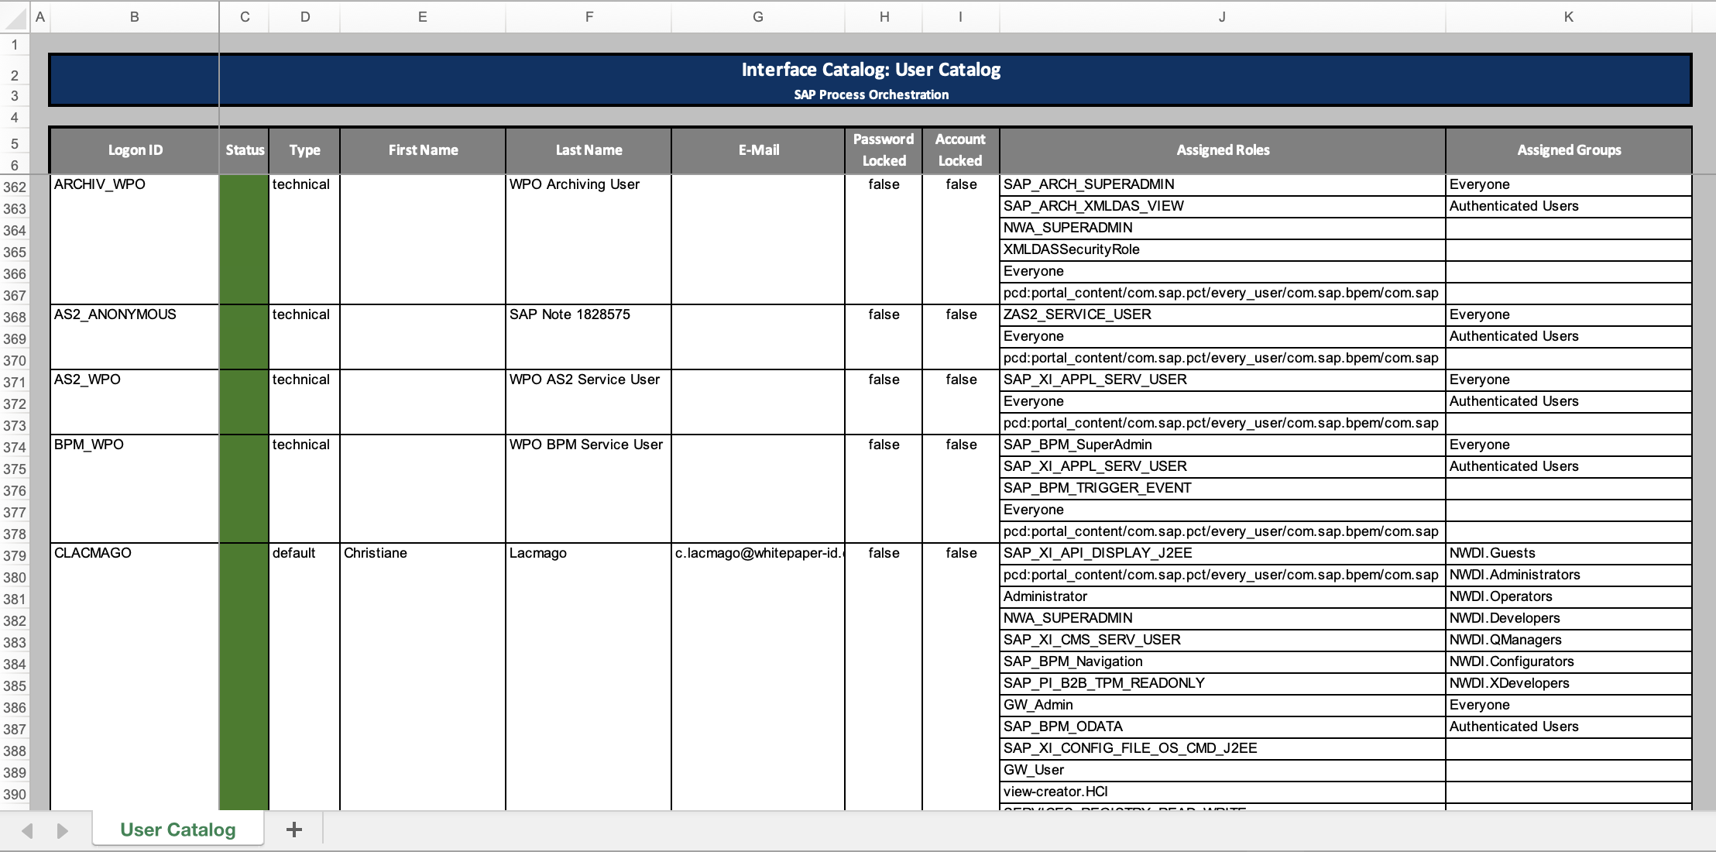The height and width of the screenshot is (852, 1716).
Task: Select the NWDI.Guests group cell
Action: point(1569,553)
